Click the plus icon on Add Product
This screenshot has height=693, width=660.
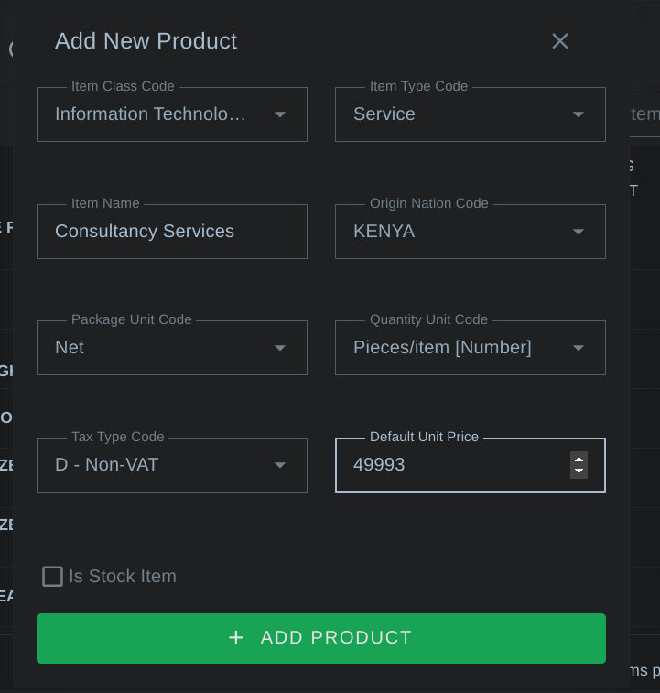236,638
